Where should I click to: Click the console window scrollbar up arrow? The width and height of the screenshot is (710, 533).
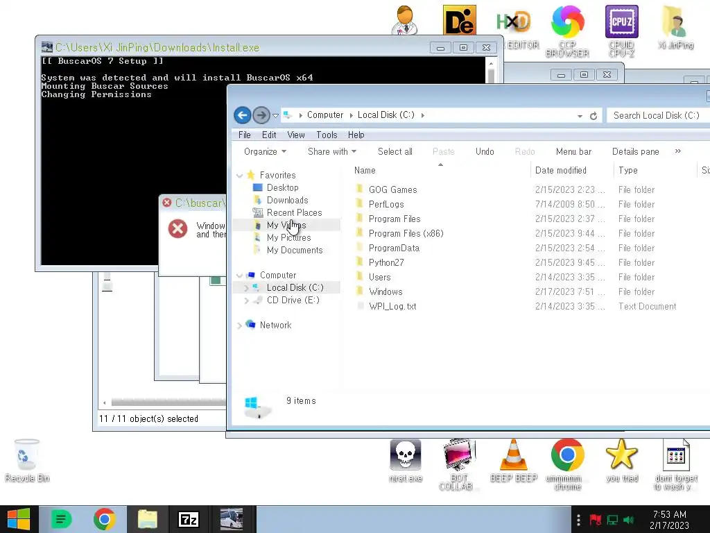(x=491, y=64)
